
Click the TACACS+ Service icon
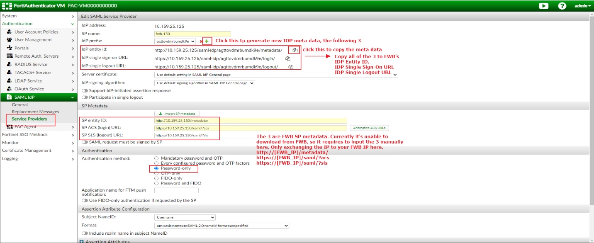point(10,73)
